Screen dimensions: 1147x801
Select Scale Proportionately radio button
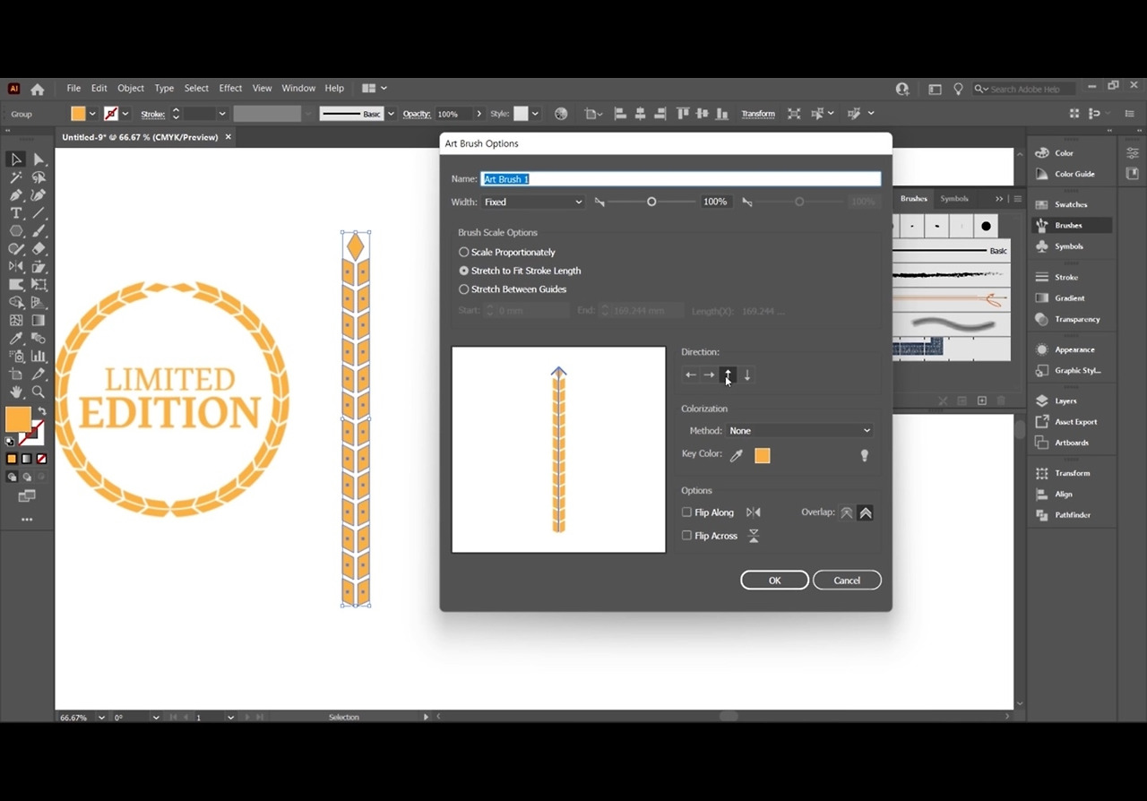(x=464, y=253)
